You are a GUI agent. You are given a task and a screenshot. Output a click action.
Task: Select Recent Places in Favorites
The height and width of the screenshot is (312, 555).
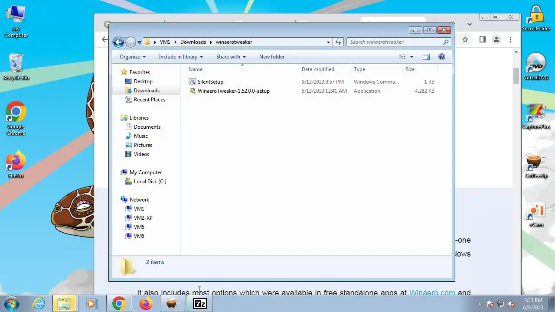pyautogui.click(x=150, y=100)
